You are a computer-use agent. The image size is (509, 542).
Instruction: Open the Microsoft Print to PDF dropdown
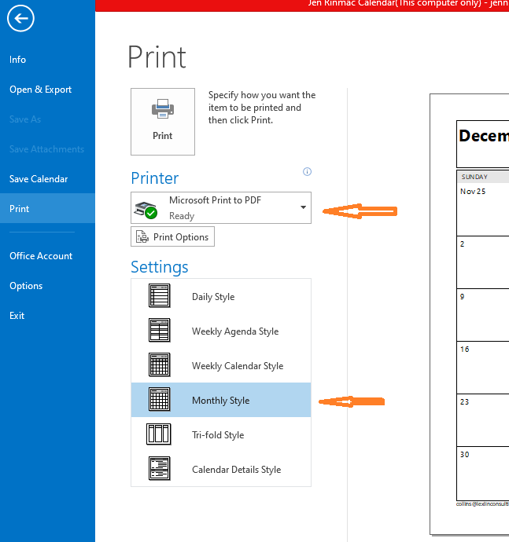click(221, 207)
